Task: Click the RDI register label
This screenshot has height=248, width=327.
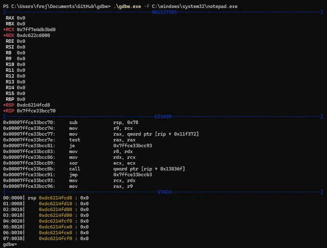Action: point(10,41)
